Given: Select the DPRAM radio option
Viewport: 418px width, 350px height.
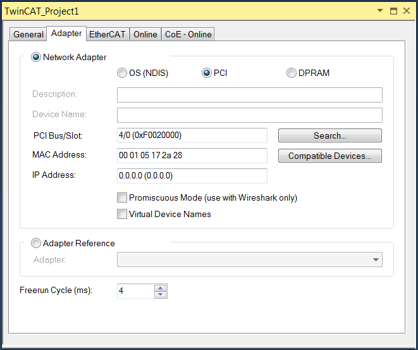Looking at the screenshot, I should [292, 73].
